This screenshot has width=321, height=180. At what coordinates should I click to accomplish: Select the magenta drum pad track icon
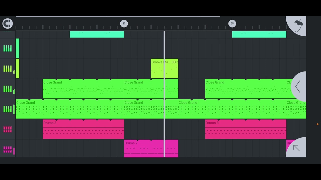(8, 149)
